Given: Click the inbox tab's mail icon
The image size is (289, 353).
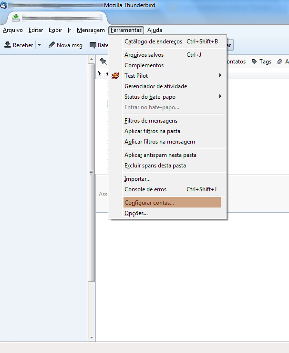Looking at the screenshot, I should coord(16,18).
